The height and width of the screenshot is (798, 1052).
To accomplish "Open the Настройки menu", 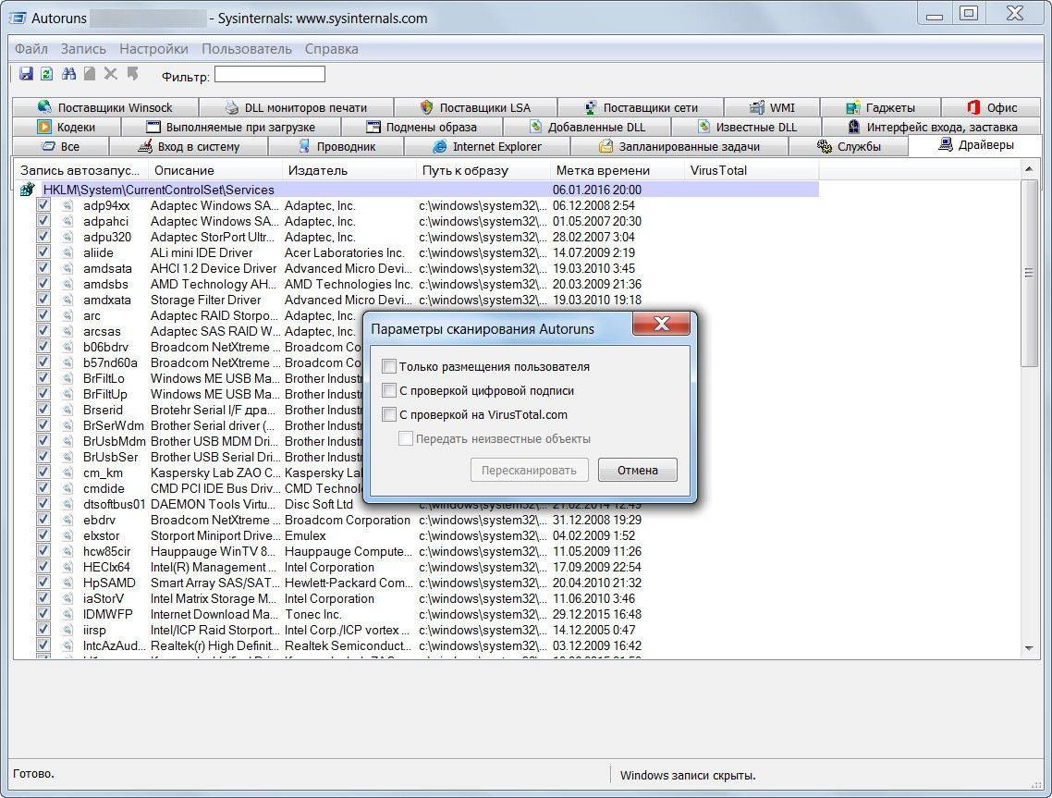I will [153, 49].
